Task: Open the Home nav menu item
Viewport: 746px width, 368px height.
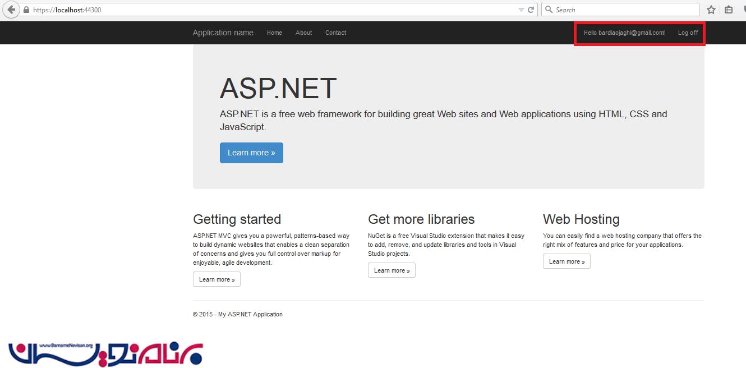Action: click(274, 33)
